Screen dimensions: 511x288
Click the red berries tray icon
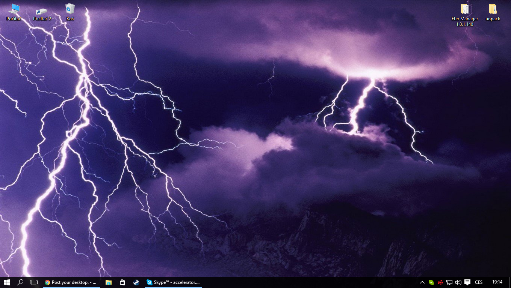tap(440, 282)
